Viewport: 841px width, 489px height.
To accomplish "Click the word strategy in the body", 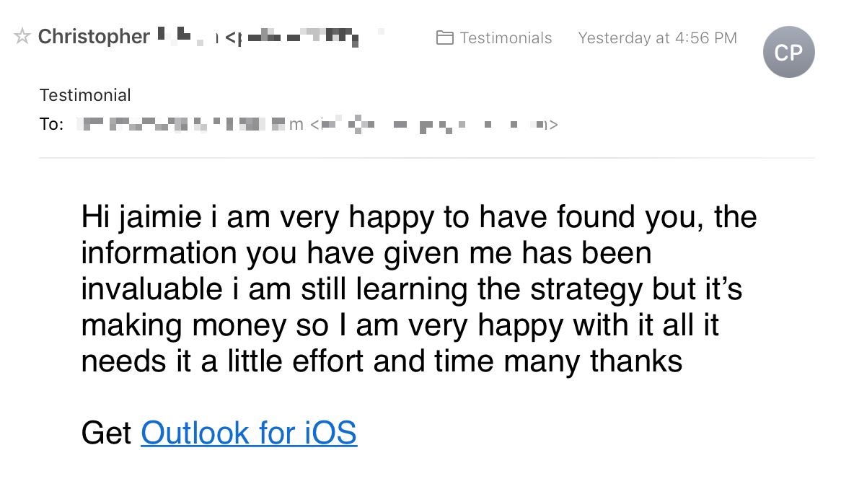I will click(586, 290).
